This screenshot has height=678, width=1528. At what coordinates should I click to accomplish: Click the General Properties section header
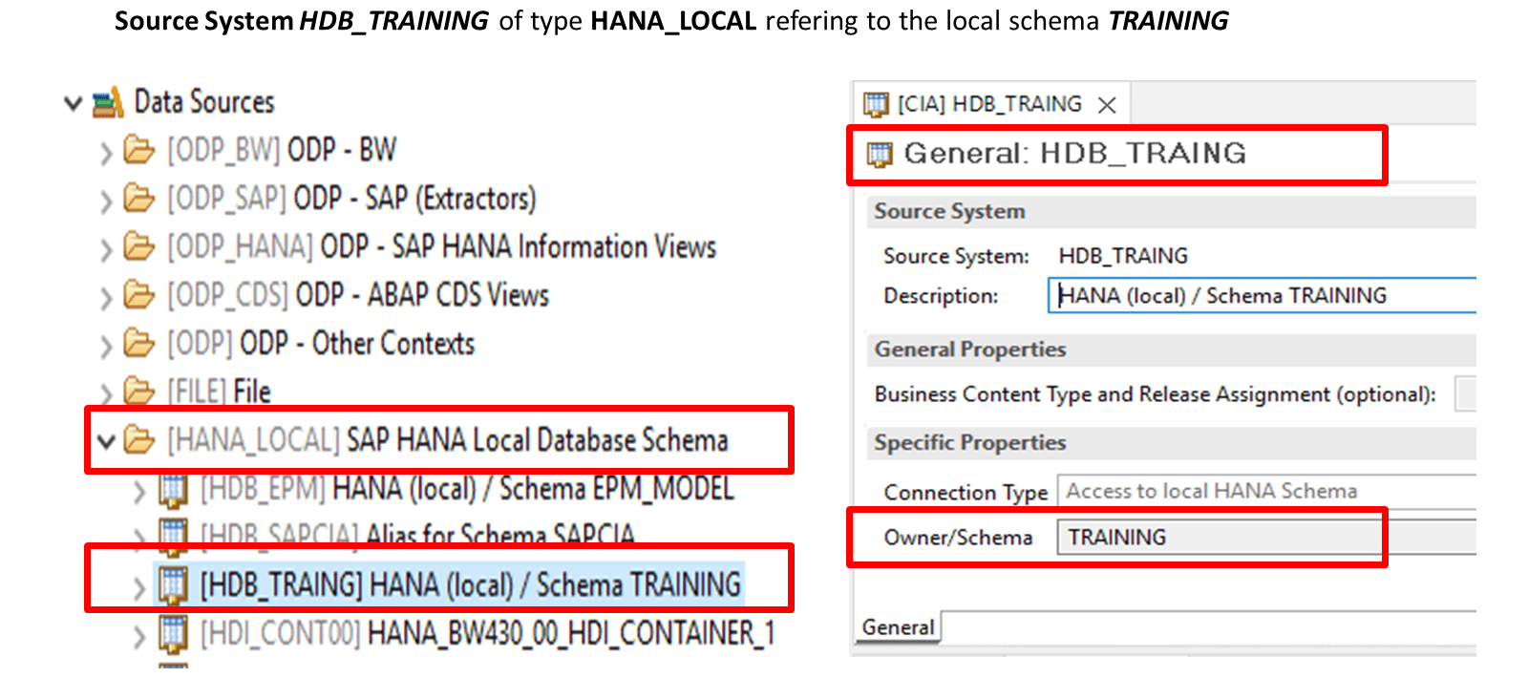[x=1171, y=350]
